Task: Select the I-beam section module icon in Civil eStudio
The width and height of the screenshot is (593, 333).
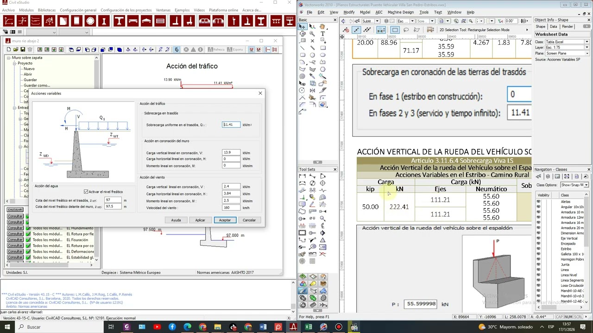Action: pos(104,21)
